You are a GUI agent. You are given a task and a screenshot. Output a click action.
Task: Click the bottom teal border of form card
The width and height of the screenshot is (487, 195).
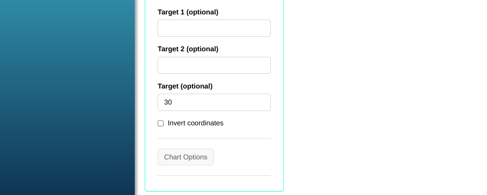click(x=214, y=191)
